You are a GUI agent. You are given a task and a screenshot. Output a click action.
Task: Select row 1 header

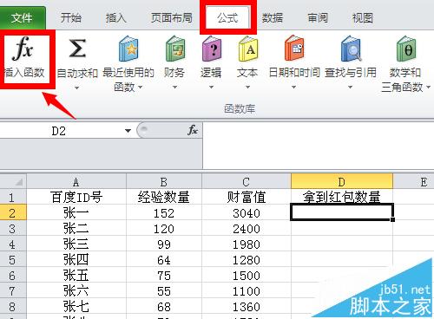13,198
